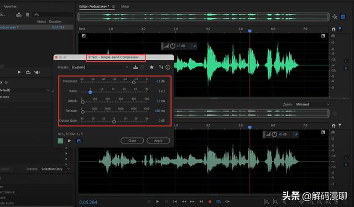The height and width of the screenshot is (207, 354).
Task: Edit the Release value 100 ms
Action: pos(160,111)
